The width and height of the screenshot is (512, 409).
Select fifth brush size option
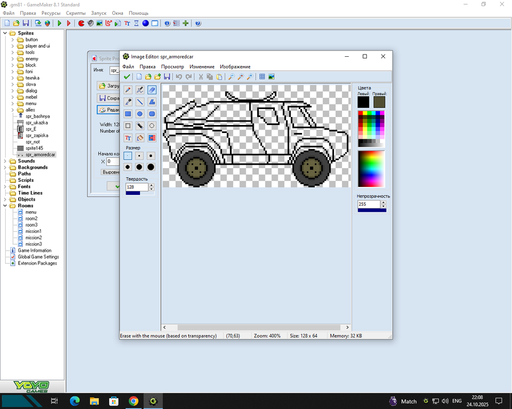click(x=139, y=167)
